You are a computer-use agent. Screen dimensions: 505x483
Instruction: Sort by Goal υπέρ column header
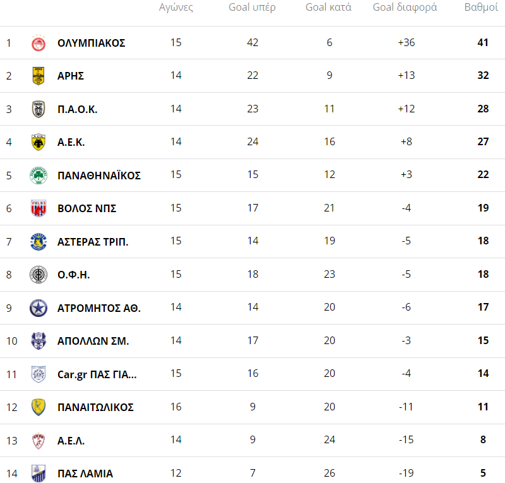(x=252, y=8)
